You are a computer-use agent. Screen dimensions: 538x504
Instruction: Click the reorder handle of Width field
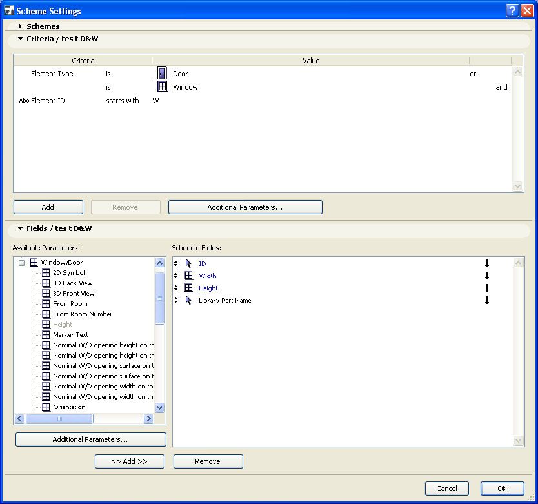pyautogui.click(x=175, y=276)
